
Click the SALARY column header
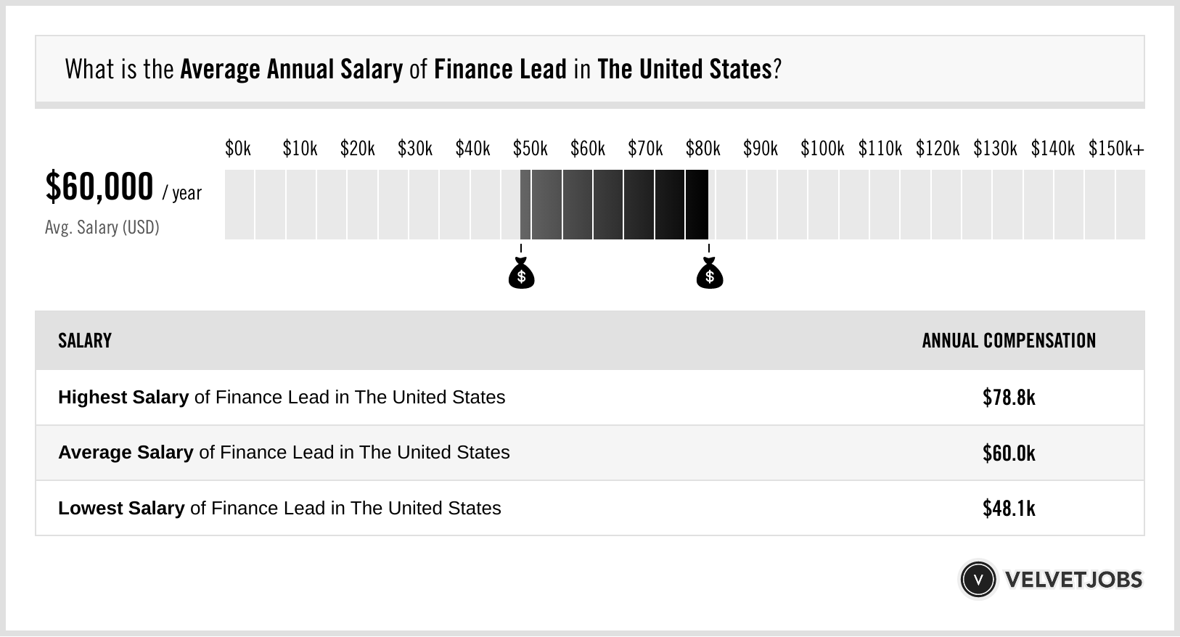[x=85, y=341]
